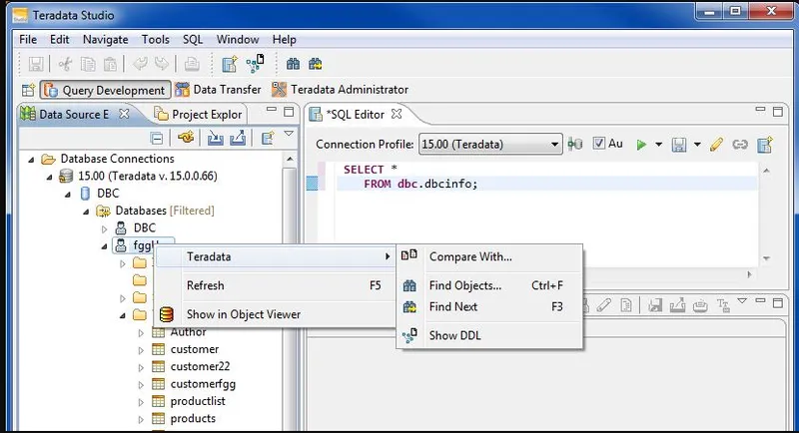Select the customerfgg table
This screenshot has width=799, height=433.
click(x=203, y=384)
